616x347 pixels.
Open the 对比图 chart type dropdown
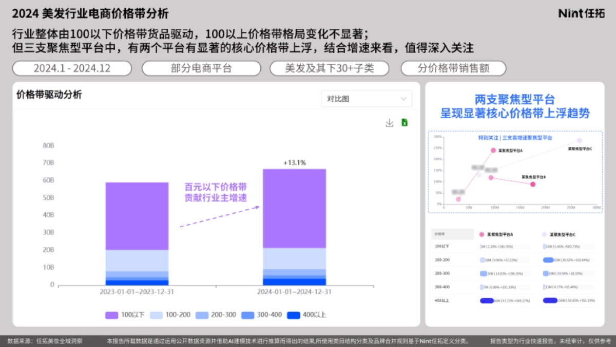pyautogui.click(x=366, y=99)
